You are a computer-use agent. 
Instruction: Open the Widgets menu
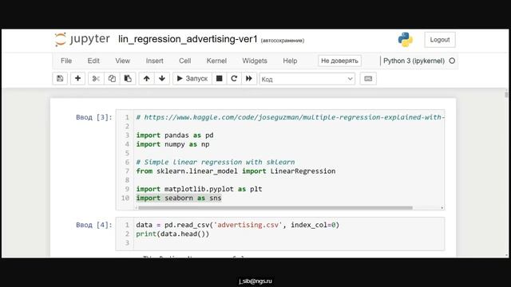(x=255, y=61)
